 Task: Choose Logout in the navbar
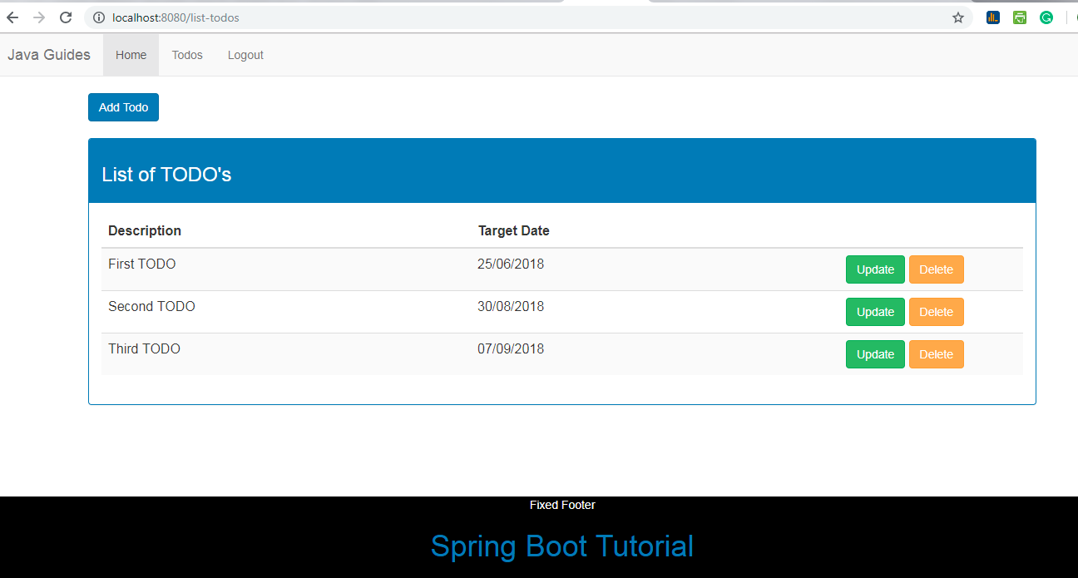pyautogui.click(x=245, y=55)
